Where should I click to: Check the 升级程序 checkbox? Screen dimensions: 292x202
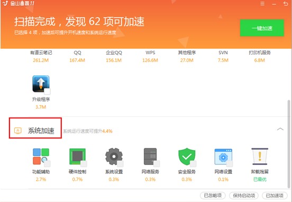point(47,92)
